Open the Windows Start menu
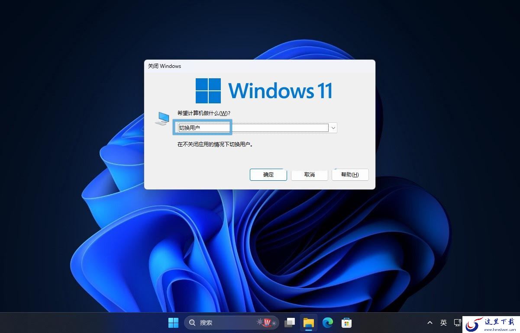Screen dimensions: 520x333 coord(173,323)
